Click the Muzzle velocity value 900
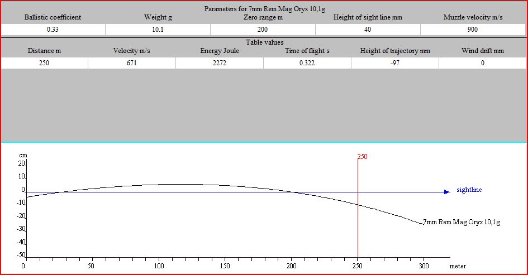528x275 pixels. [x=473, y=30]
